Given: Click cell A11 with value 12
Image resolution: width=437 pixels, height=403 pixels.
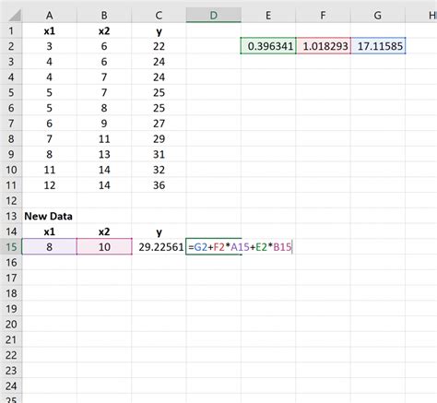Looking at the screenshot, I should pos(50,185).
